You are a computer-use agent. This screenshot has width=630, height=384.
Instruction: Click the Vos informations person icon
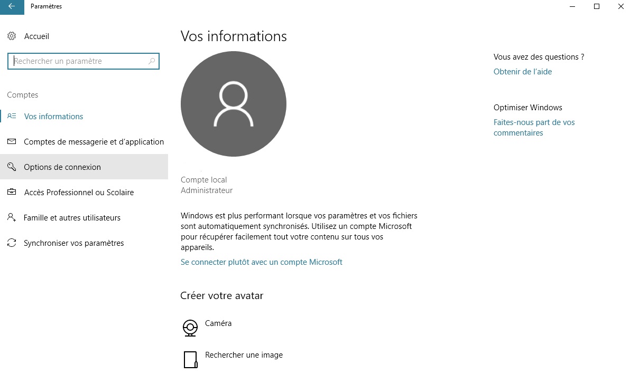click(12, 117)
